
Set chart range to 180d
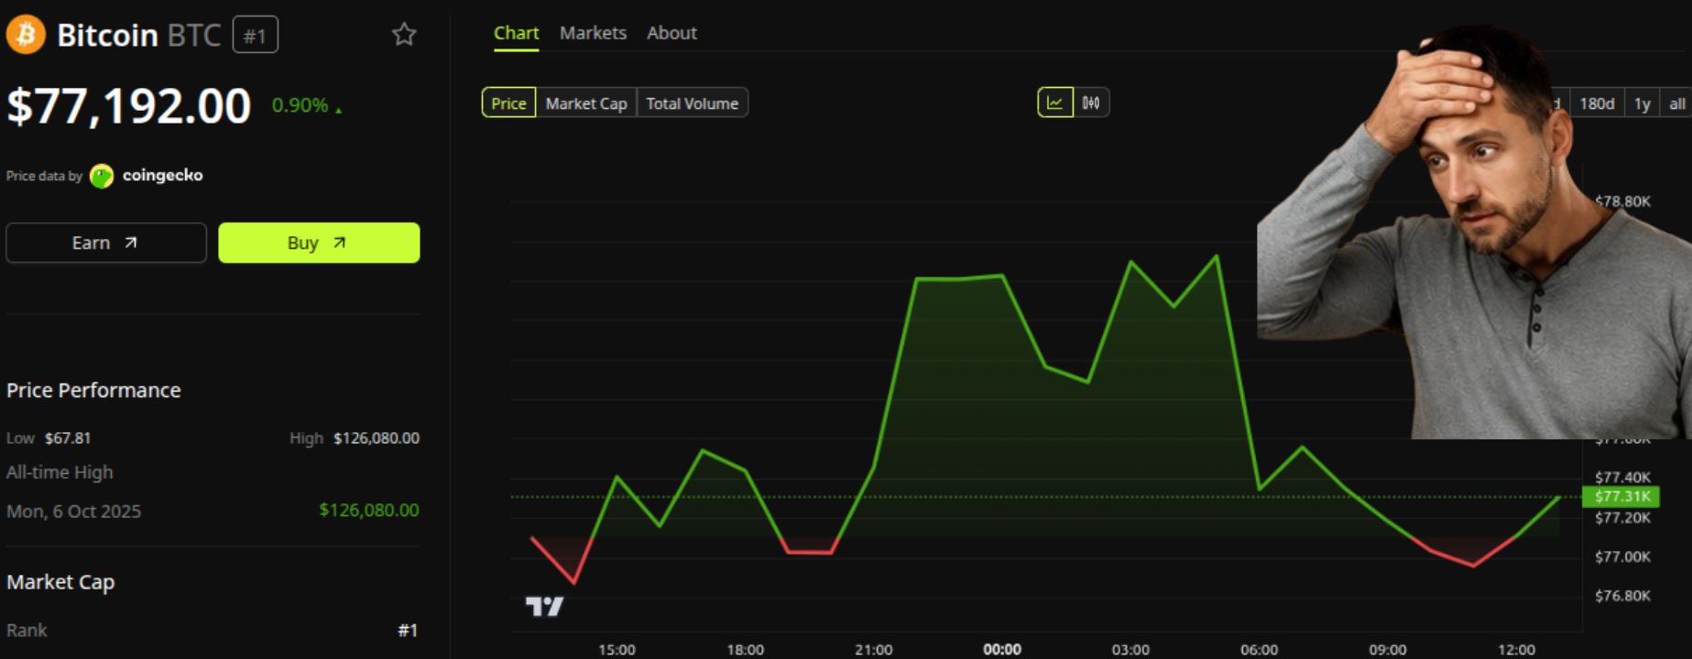[x=1597, y=103]
